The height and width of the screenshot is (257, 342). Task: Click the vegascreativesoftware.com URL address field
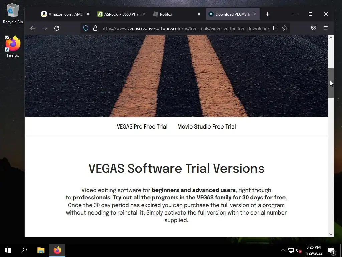point(185,28)
